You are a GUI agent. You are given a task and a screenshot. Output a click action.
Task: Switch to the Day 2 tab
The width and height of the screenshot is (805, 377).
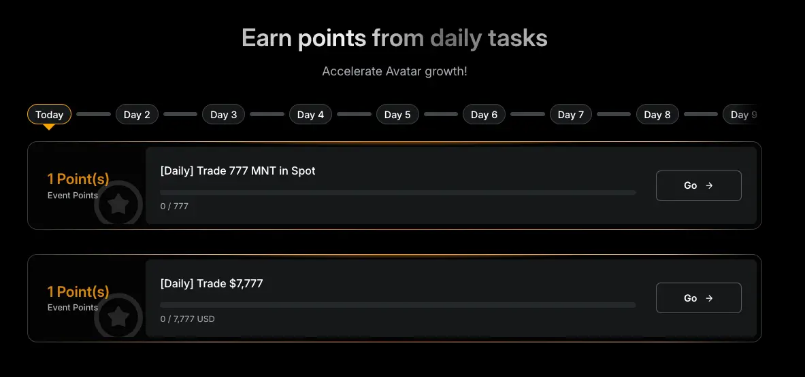pos(137,115)
